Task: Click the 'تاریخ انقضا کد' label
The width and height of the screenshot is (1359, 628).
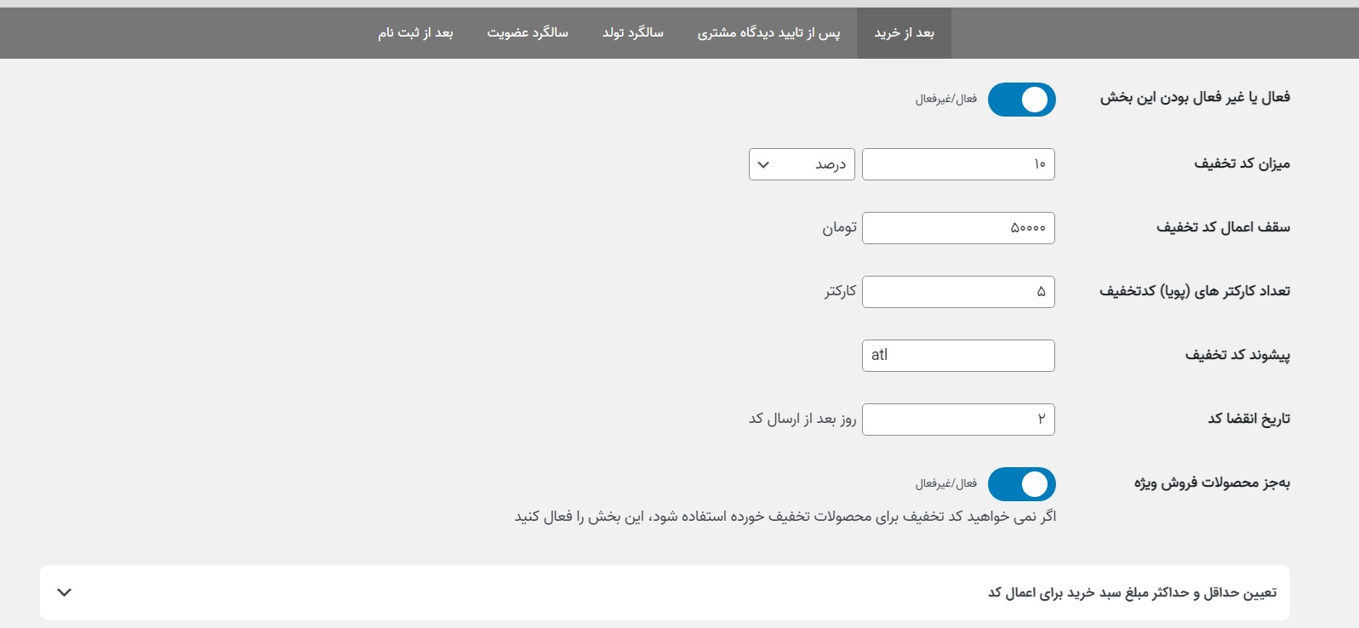Action: coord(1248,419)
